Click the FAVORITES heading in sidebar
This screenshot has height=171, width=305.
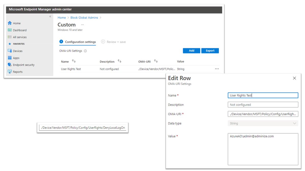pos(19,44)
